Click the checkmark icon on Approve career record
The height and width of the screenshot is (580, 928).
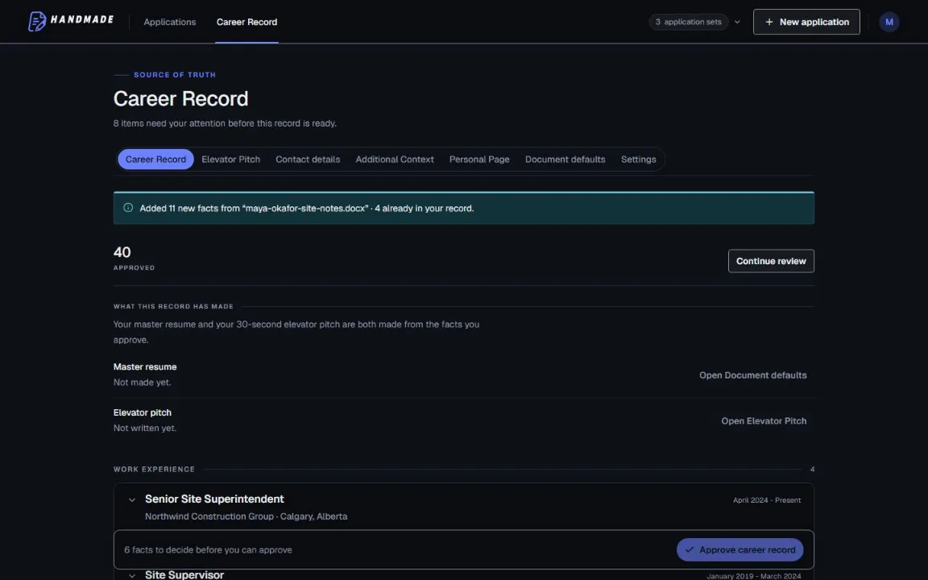[689, 550]
